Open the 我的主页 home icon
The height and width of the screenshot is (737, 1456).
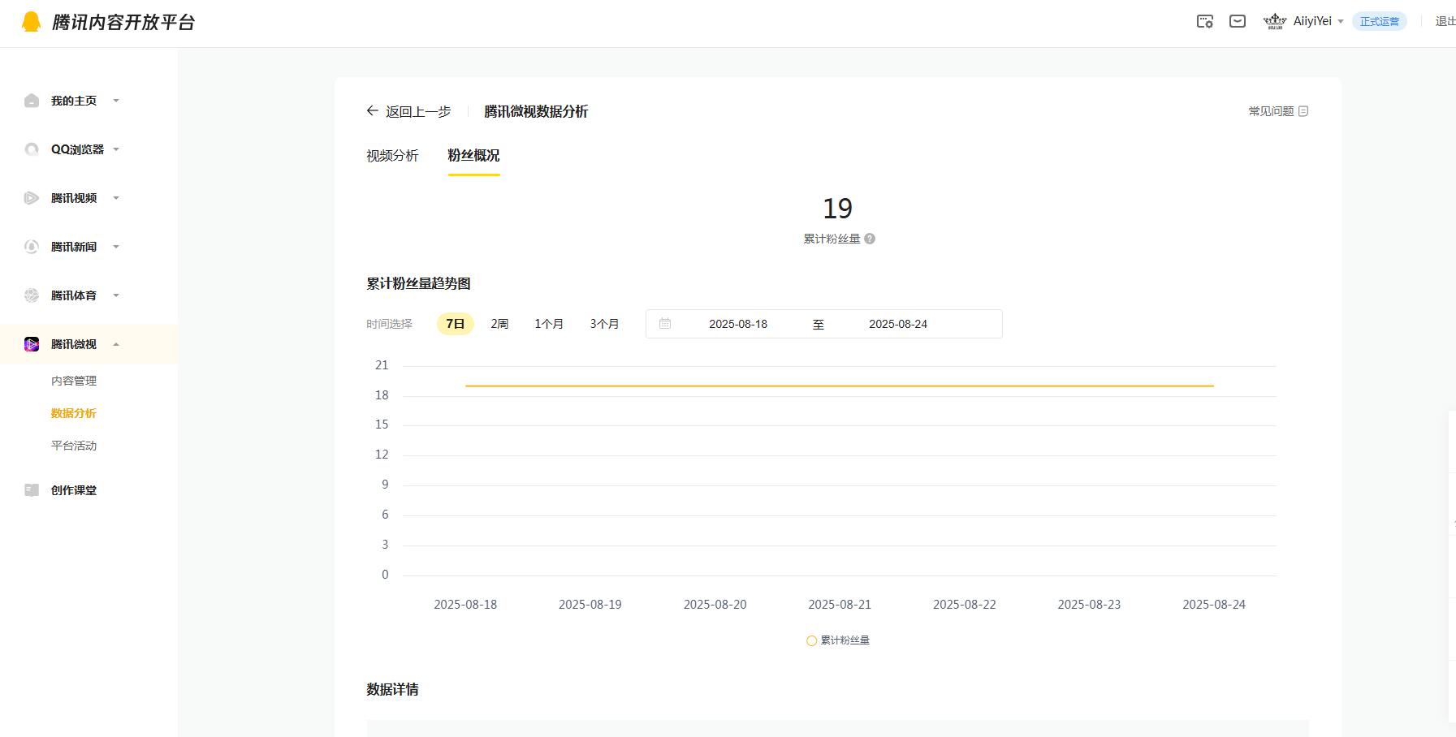(x=32, y=101)
